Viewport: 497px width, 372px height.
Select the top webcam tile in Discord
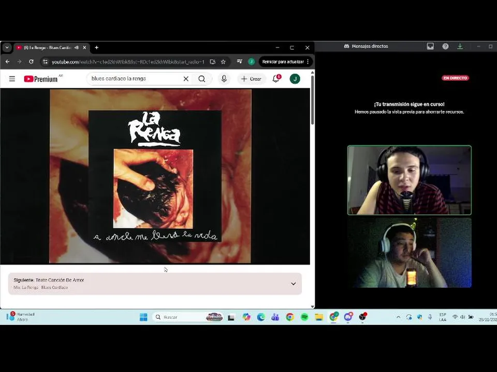pyautogui.click(x=409, y=180)
